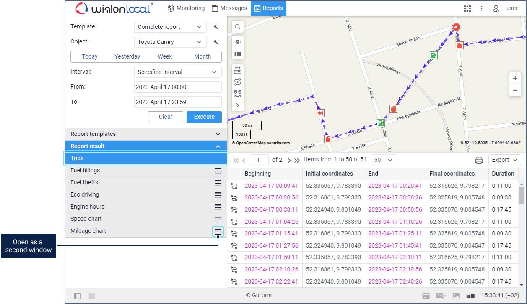527x304 pixels.
Task: Toggle the log window icon in bottom bar
Action: pos(426,296)
